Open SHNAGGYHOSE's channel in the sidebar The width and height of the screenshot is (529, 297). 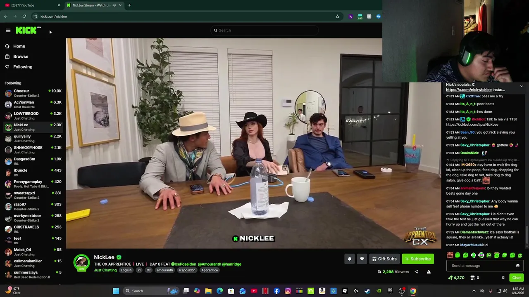(33, 150)
